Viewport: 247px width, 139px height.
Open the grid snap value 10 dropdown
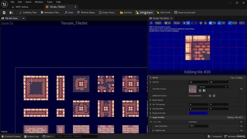tap(214, 23)
